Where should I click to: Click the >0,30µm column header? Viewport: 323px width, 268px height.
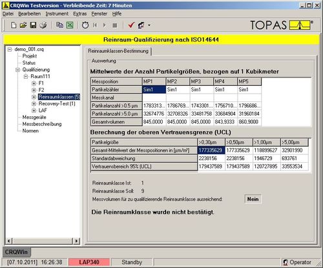point(211,142)
